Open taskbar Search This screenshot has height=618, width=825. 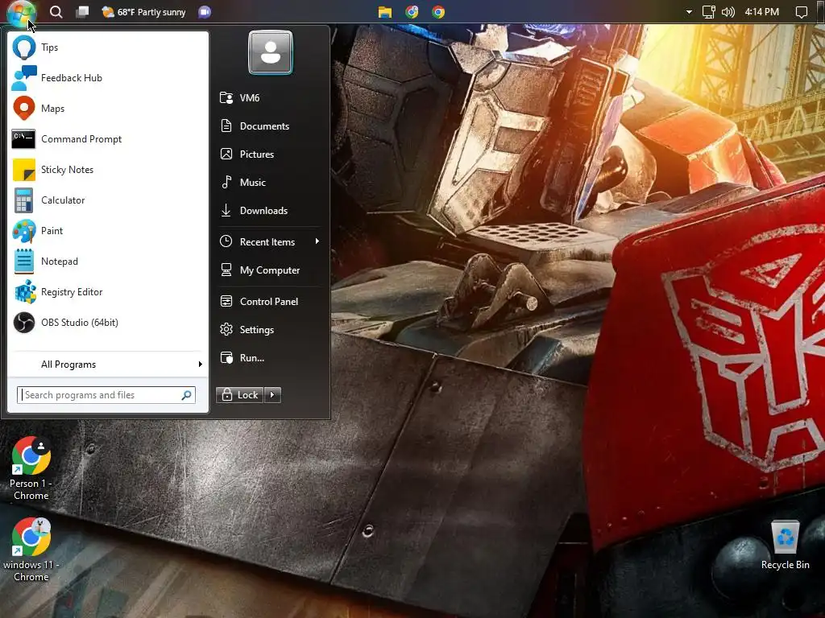[x=56, y=12]
